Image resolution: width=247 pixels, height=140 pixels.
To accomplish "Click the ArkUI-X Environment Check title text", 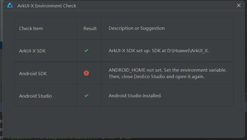I will (47, 6).
